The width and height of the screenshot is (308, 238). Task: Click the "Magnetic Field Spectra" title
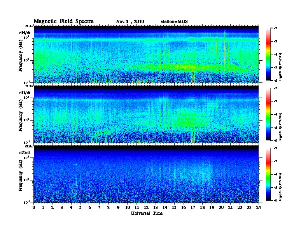[64, 21]
